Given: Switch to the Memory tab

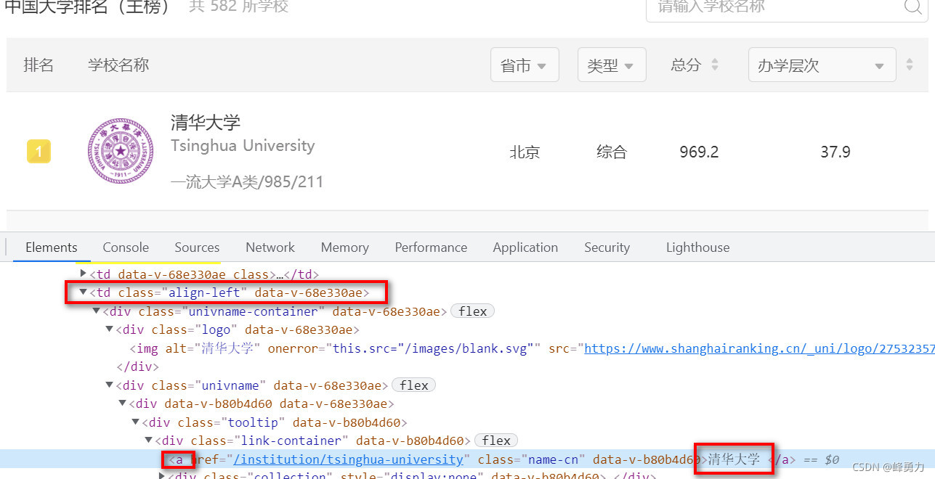Looking at the screenshot, I should coord(344,247).
